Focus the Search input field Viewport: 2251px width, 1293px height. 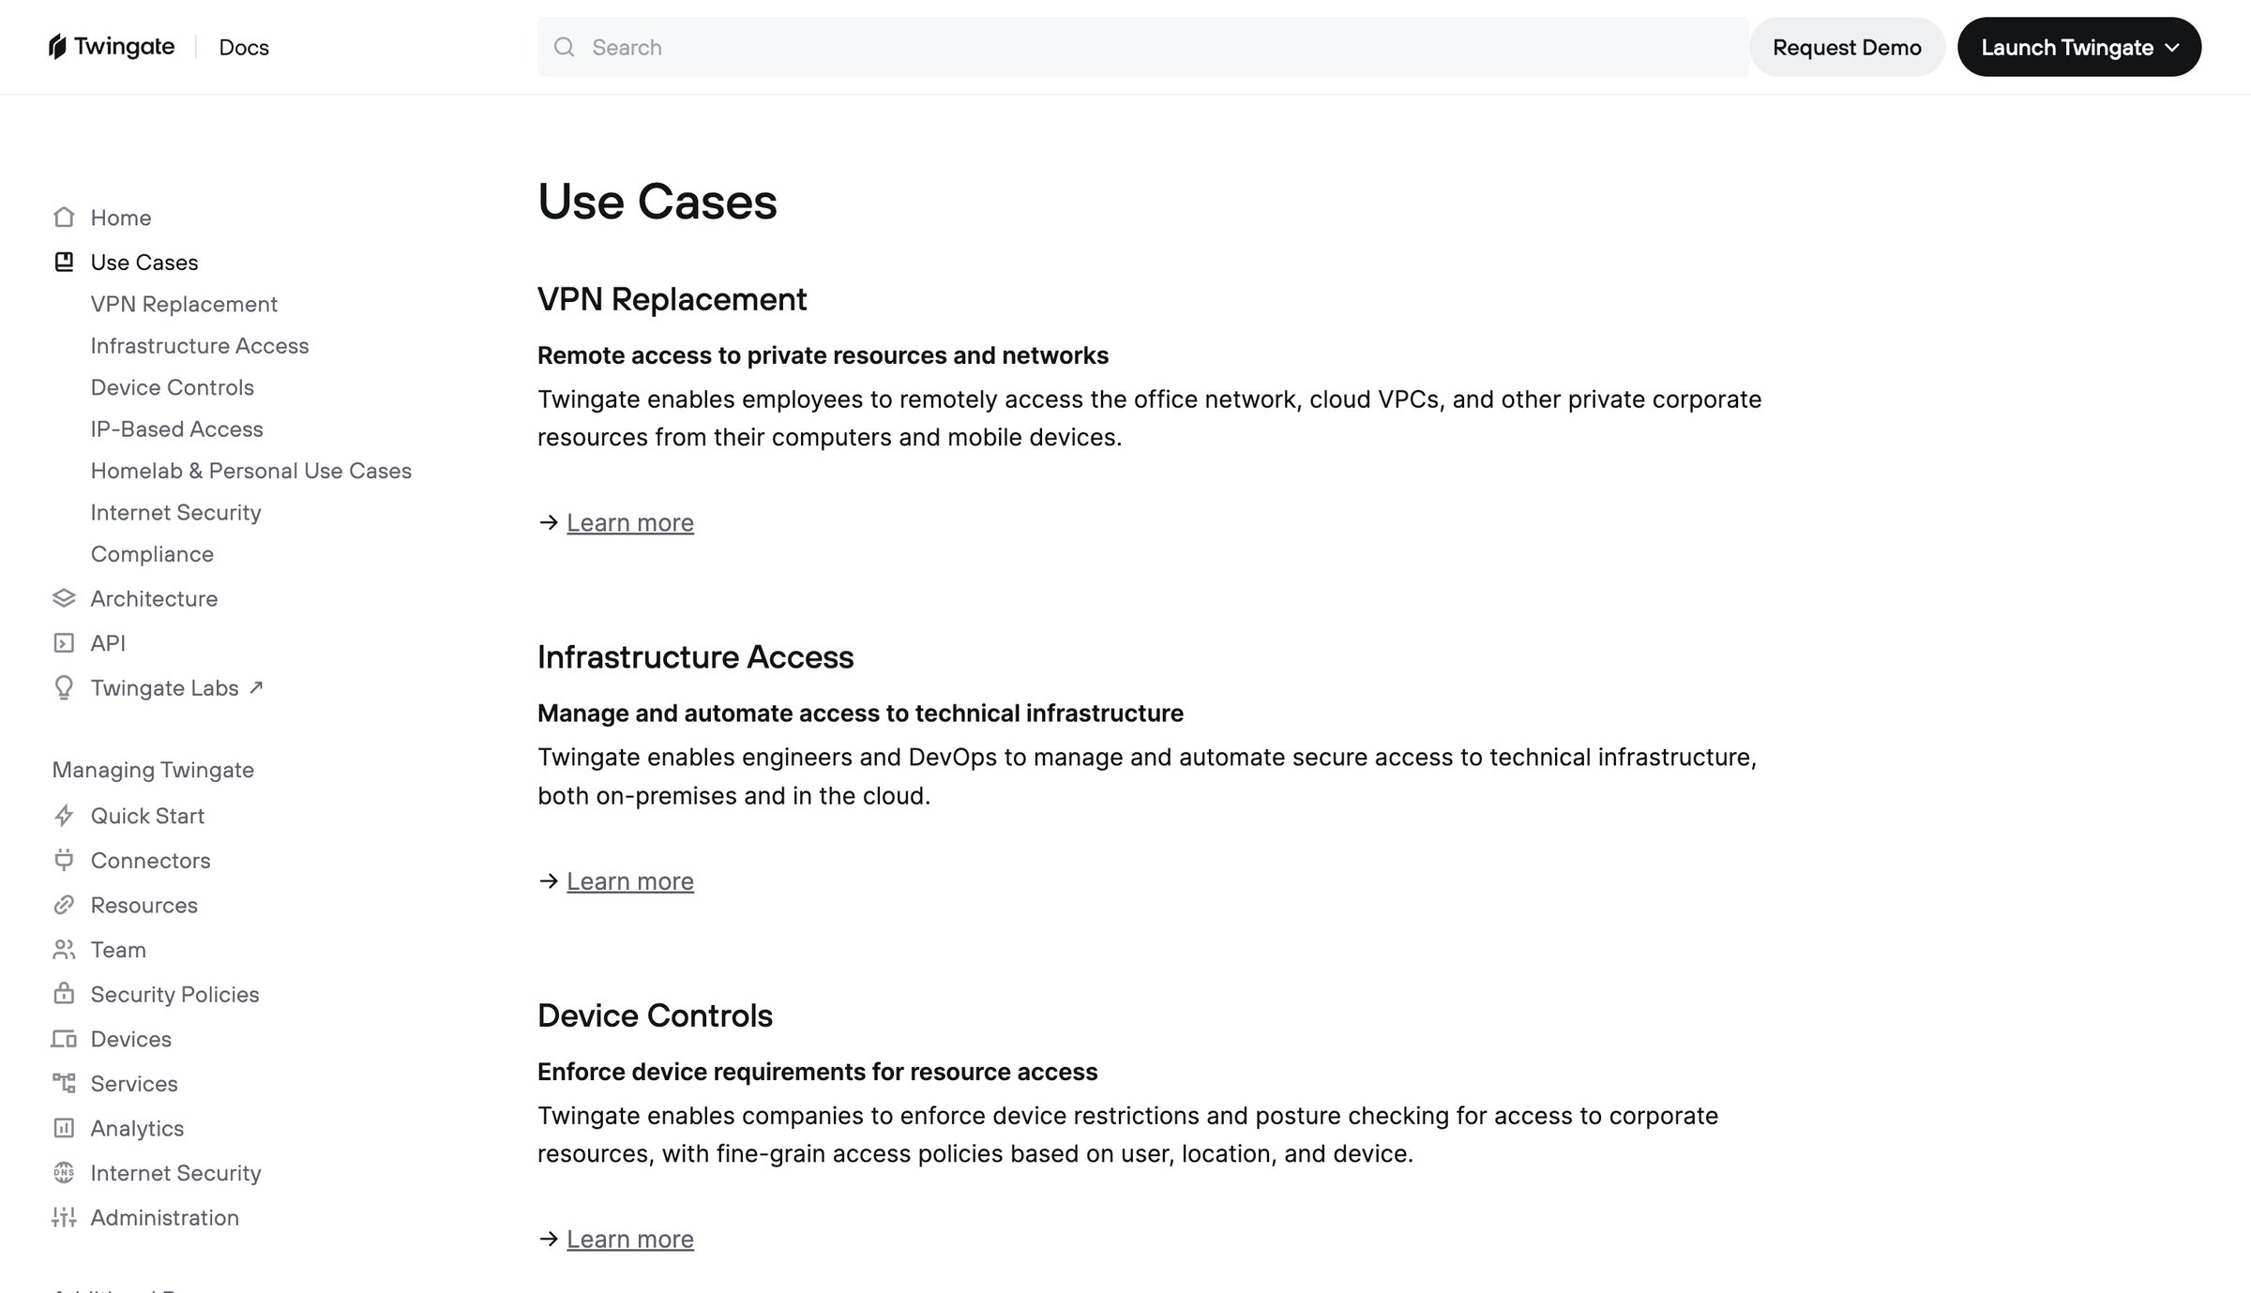pos(1142,47)
